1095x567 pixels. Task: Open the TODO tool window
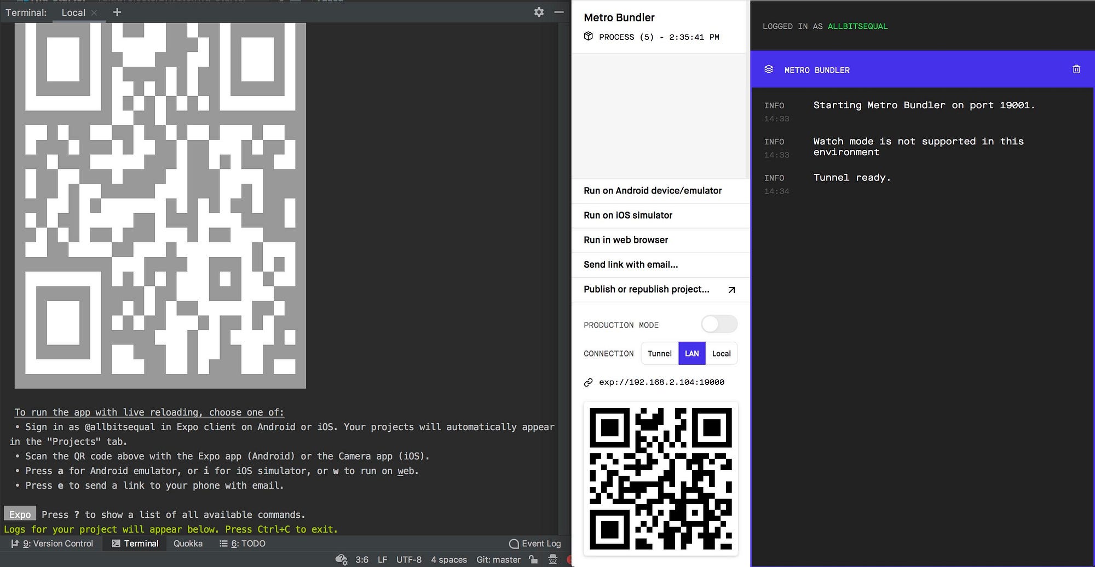click(x=242, y=543)
